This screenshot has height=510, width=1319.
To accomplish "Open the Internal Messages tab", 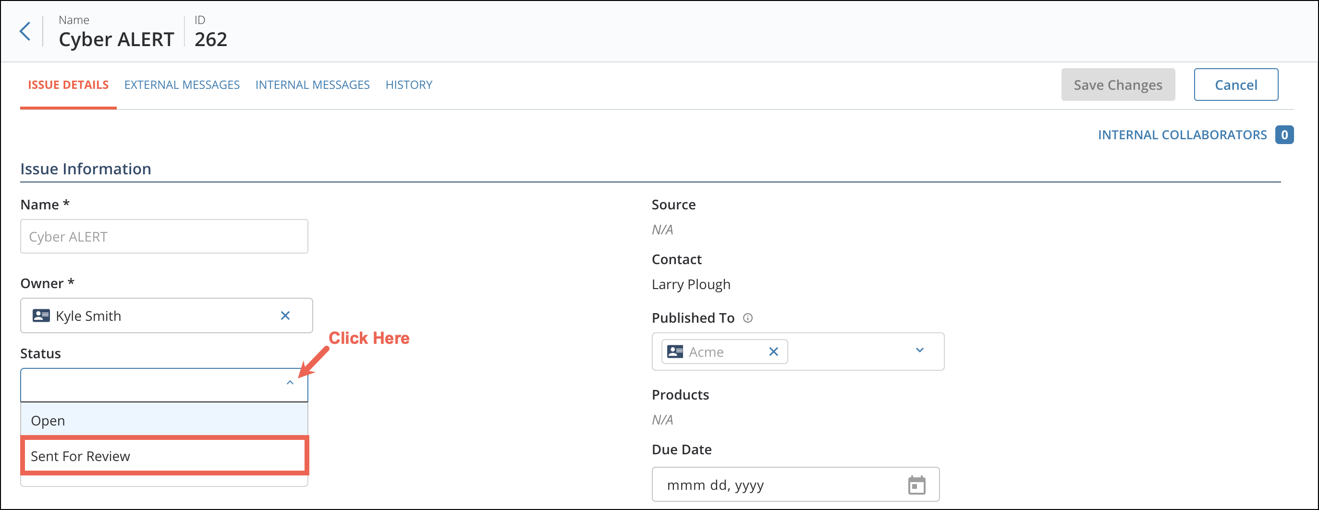I will click(312, 85).
